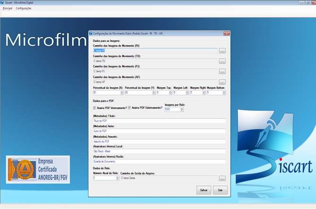This screenshot has width=316, height=209.
Task: Click the Percentual da Imagem (X) value field
Action: [x=107, y=93]
